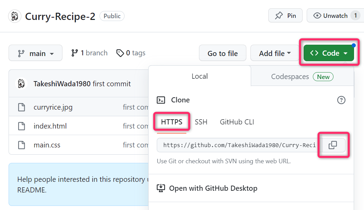Click the terminal icon beside Clone heading
The width and height of the screenshot is (364, 210).
[161, 100]
